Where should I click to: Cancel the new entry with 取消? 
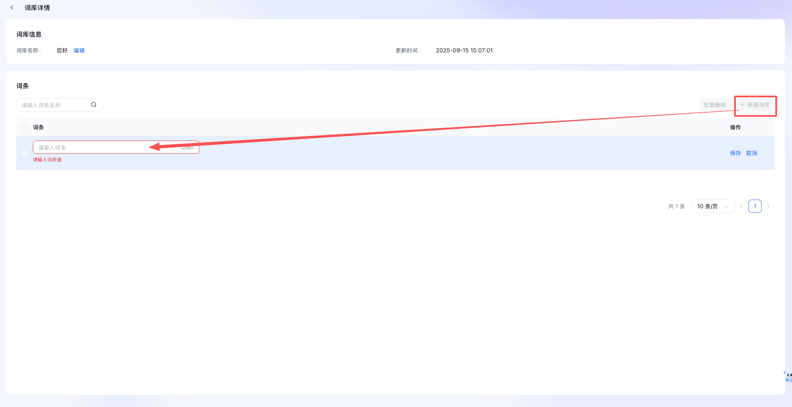751,153
